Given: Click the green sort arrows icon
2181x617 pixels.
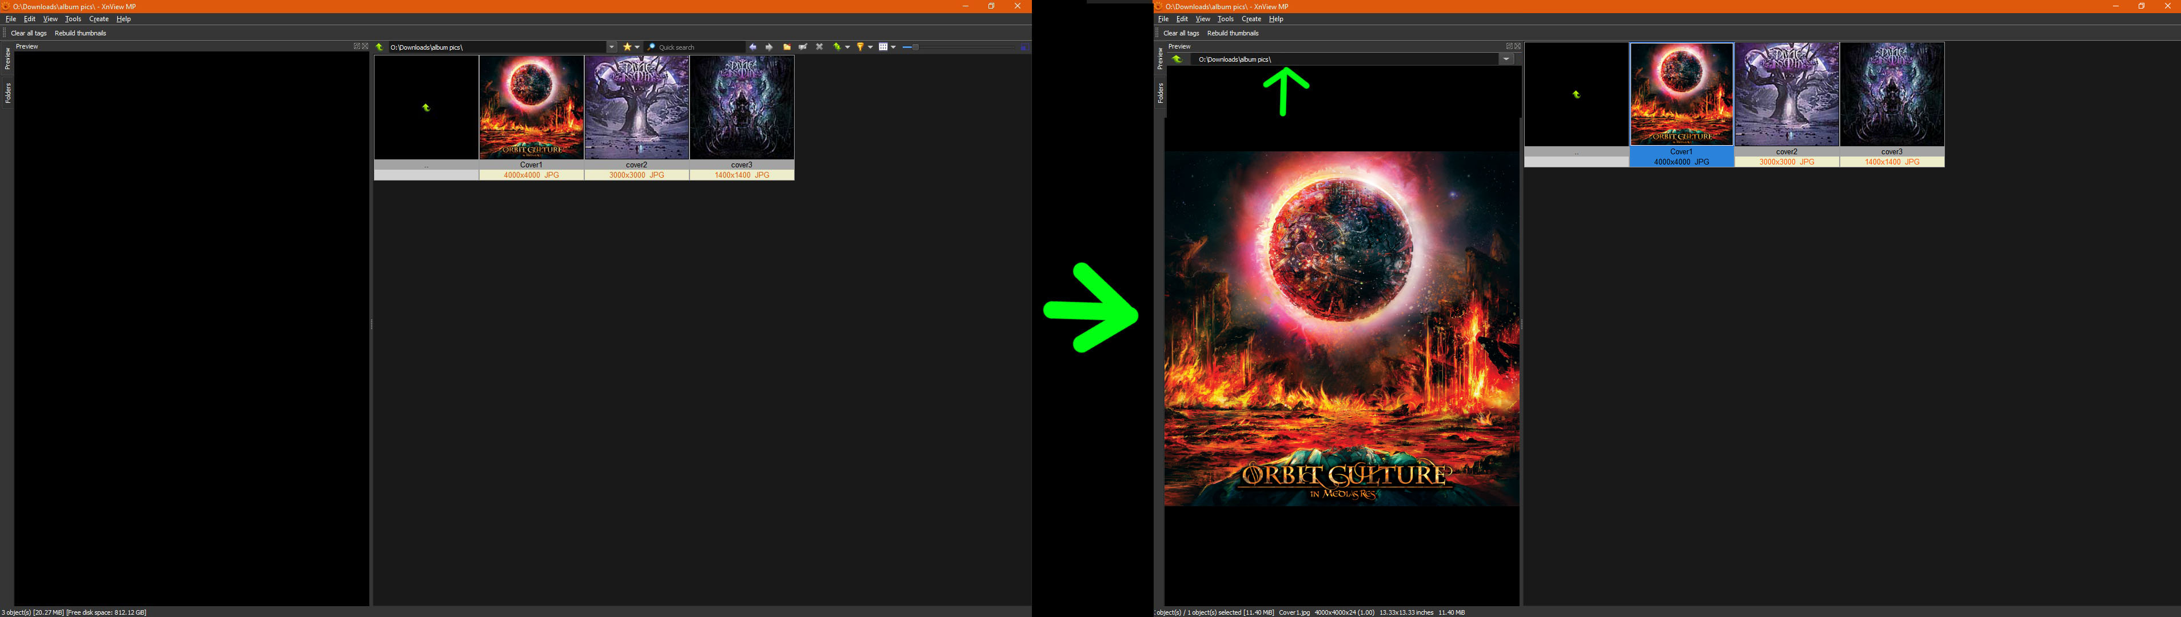Looking at the screenshot, I should 838,47.
